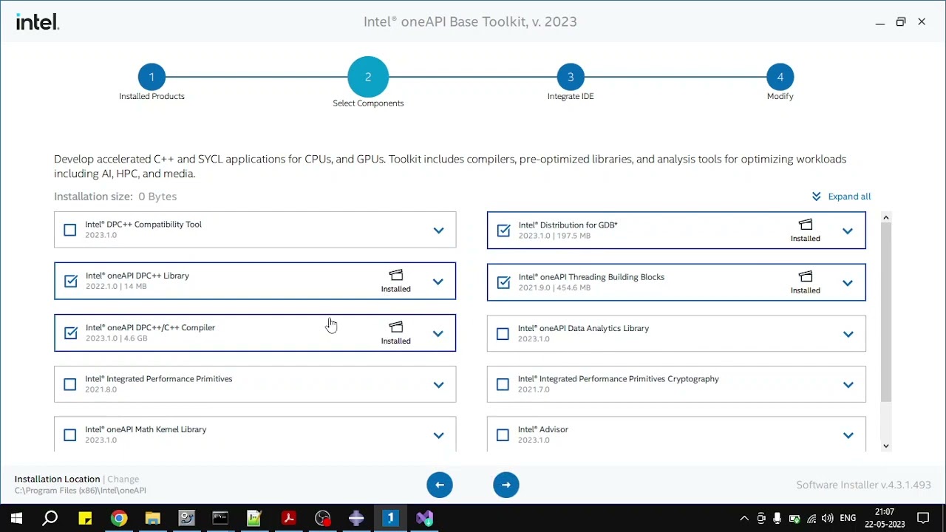Expand Threading Building Blocks details chevron

coord(848,283)
